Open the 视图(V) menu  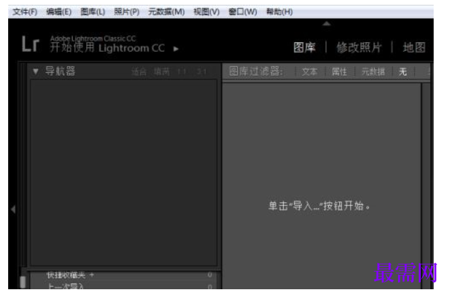click(207, 12)
